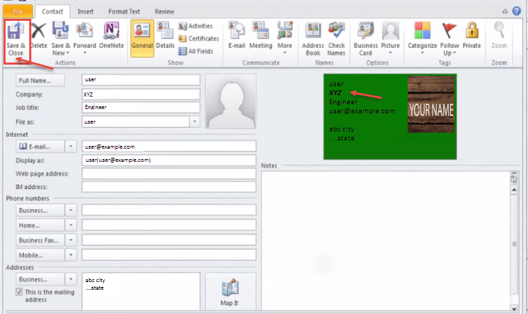Open the Business Fax type dropdown

point(71,240)
